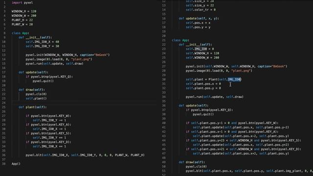Click 'self.IMG_ID0_Y = 30' assignment
The height and width of the screenshot is (176, 313).
click(43, 46)
